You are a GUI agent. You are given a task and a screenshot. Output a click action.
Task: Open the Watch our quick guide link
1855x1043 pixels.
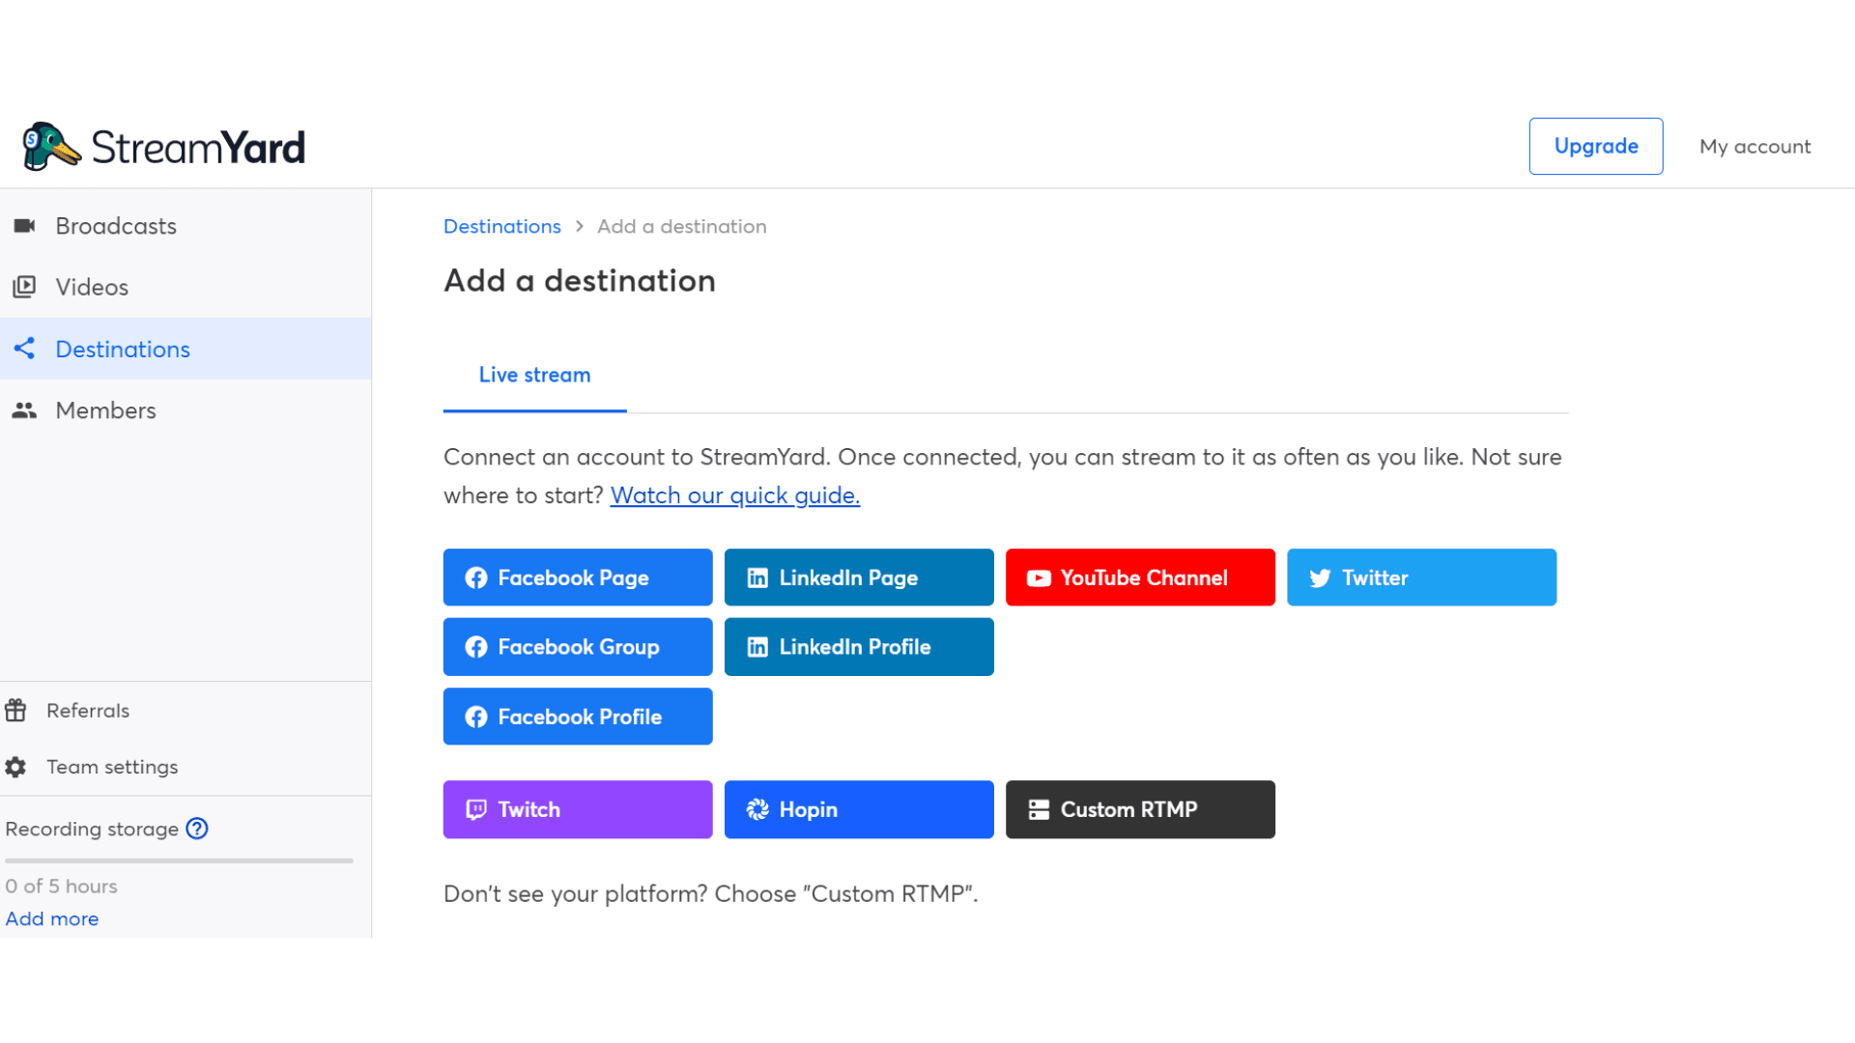[734, 495]
